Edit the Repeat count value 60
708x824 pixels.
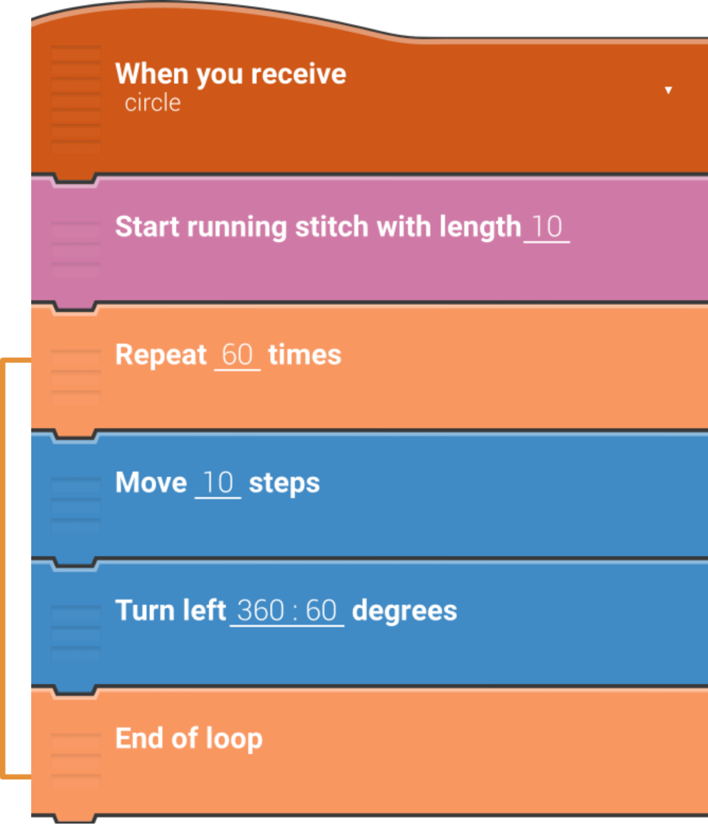pos(237,355)
